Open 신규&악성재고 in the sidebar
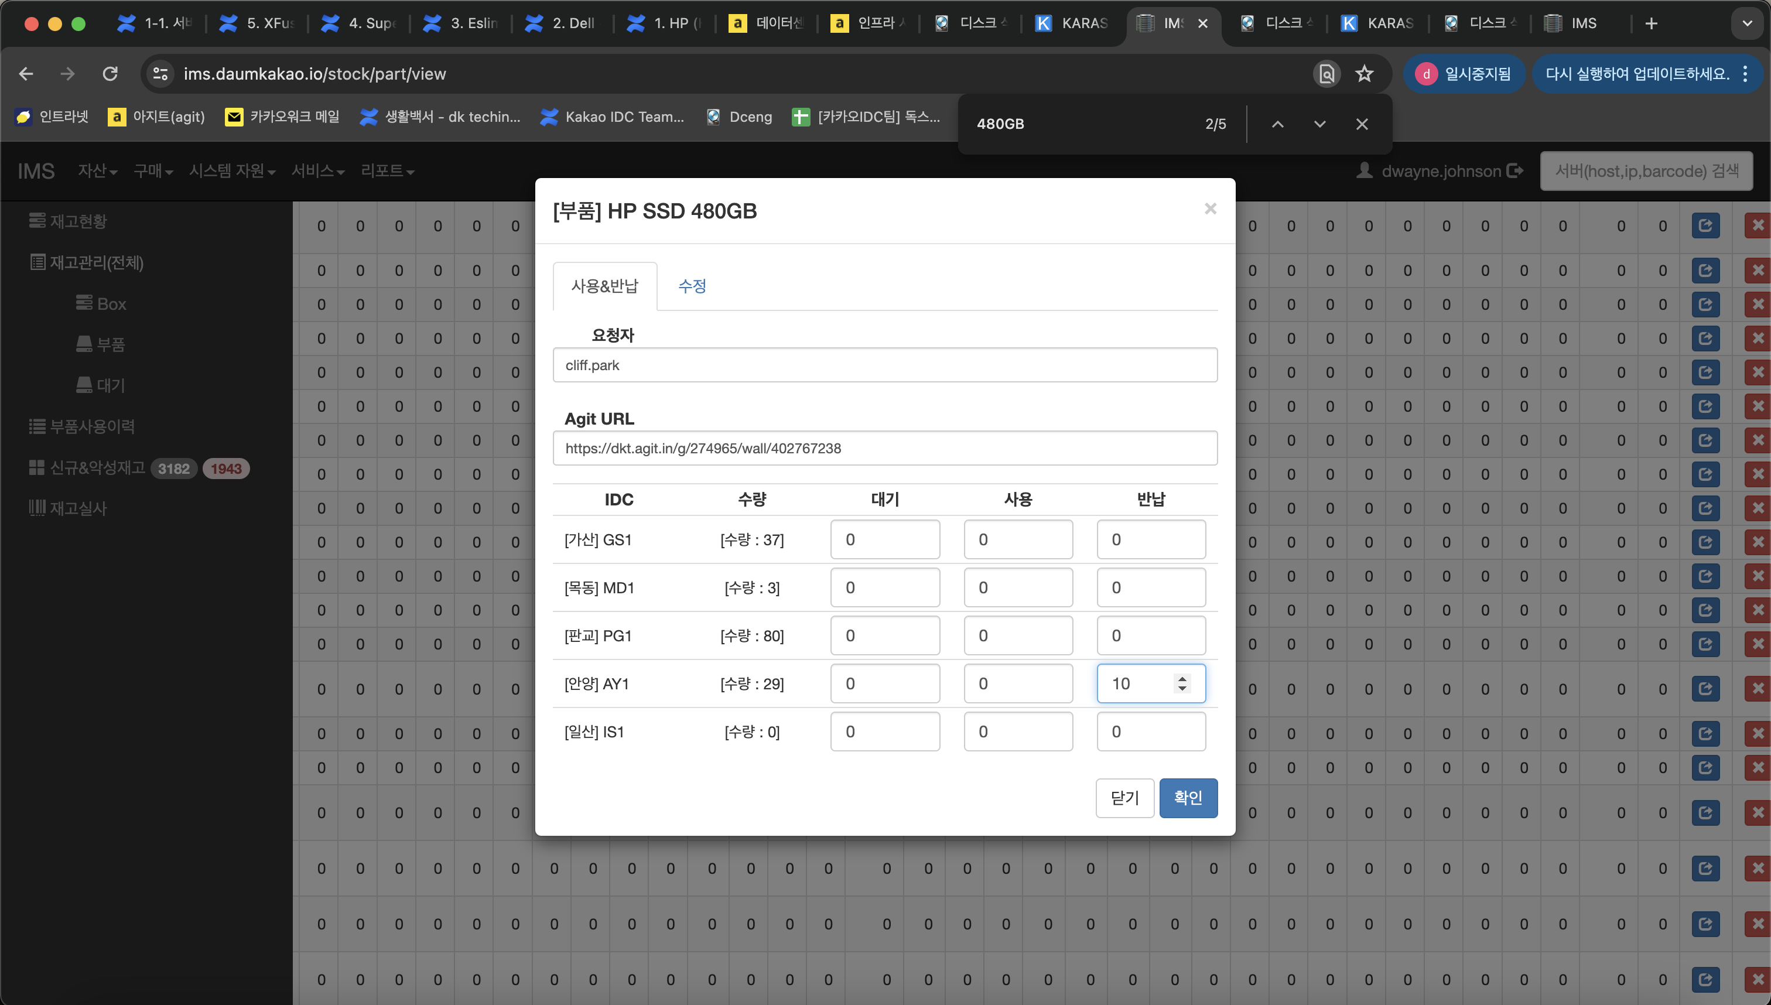This screenshot has width=1771, height=1005. click(x=87, y=467)
